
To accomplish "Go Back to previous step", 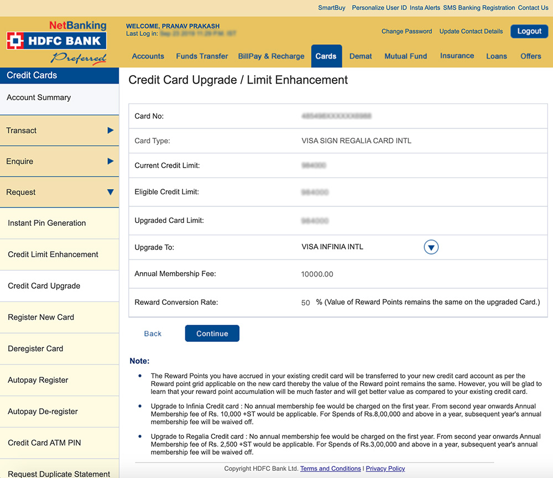I will tap(153, 334).
